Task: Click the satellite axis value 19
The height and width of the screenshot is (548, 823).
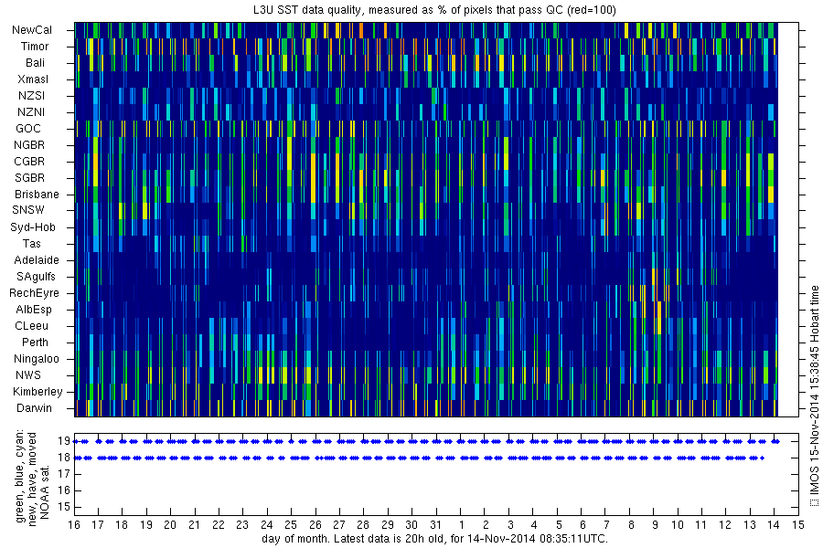Action: click(64, 441)
